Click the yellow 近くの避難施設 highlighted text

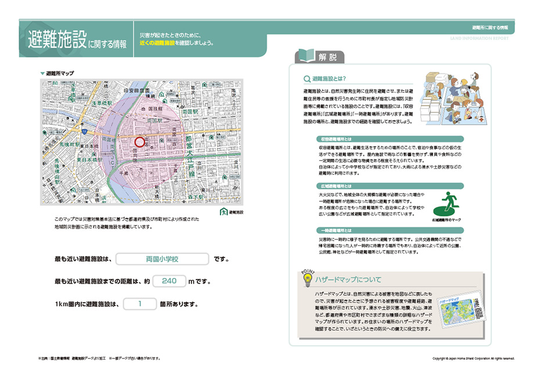pyautogui.click(x=157, y=43)
